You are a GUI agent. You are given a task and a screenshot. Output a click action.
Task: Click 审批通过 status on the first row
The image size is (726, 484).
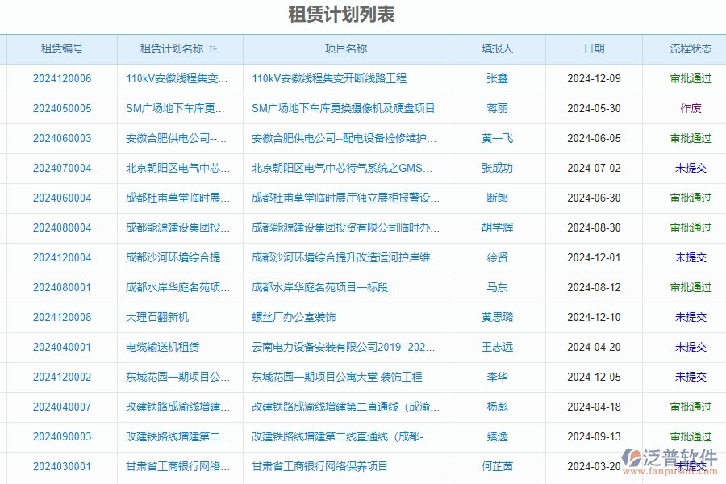(691, 78)
